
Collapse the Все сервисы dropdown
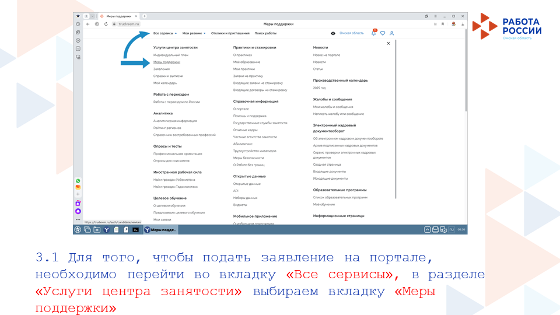pyautogui.click(x=164, y=33)
